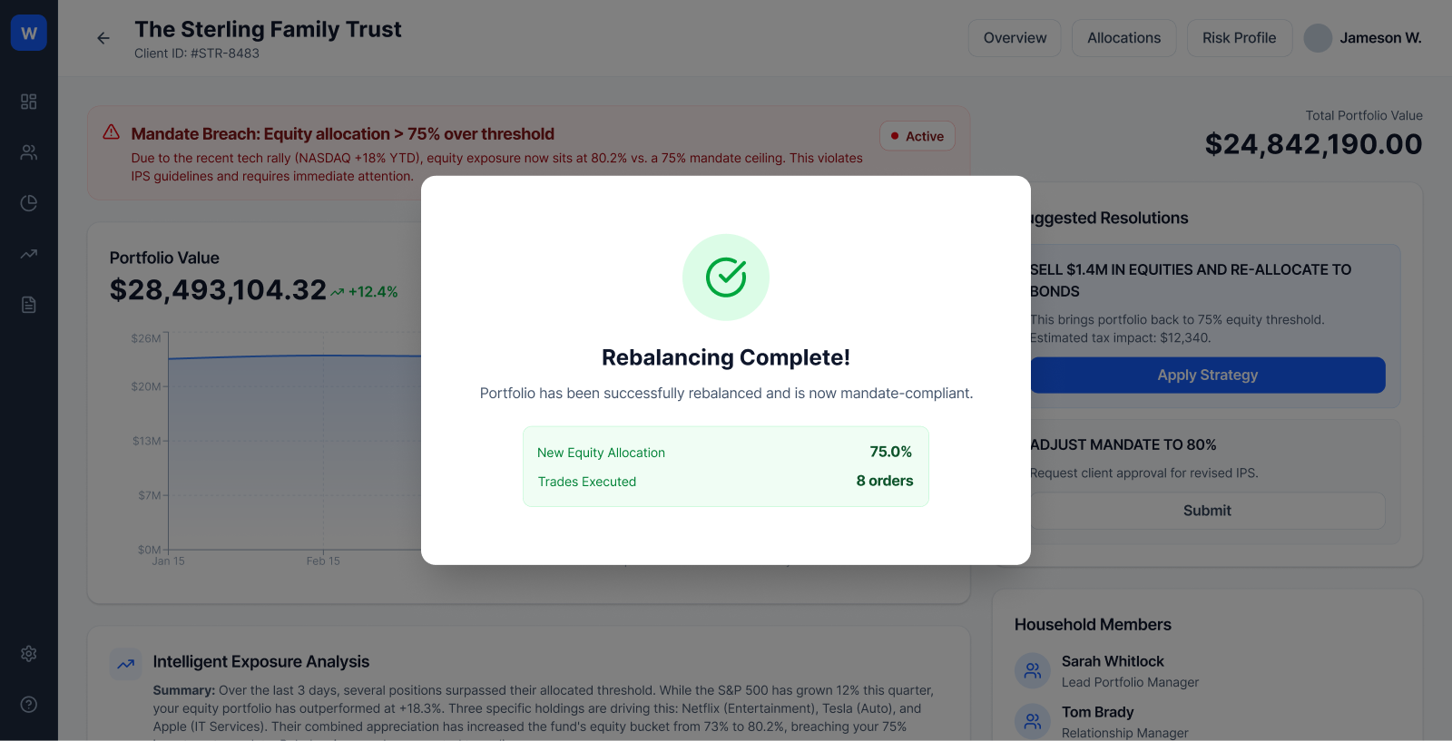This screenshot has width=1452, height=741.
Task: Click the mandate breach warning triangle icon
Action: coord(111,132)
